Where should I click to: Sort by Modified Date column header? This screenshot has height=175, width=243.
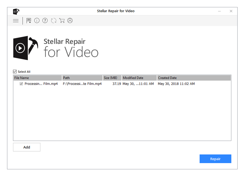tap(139, 78)
